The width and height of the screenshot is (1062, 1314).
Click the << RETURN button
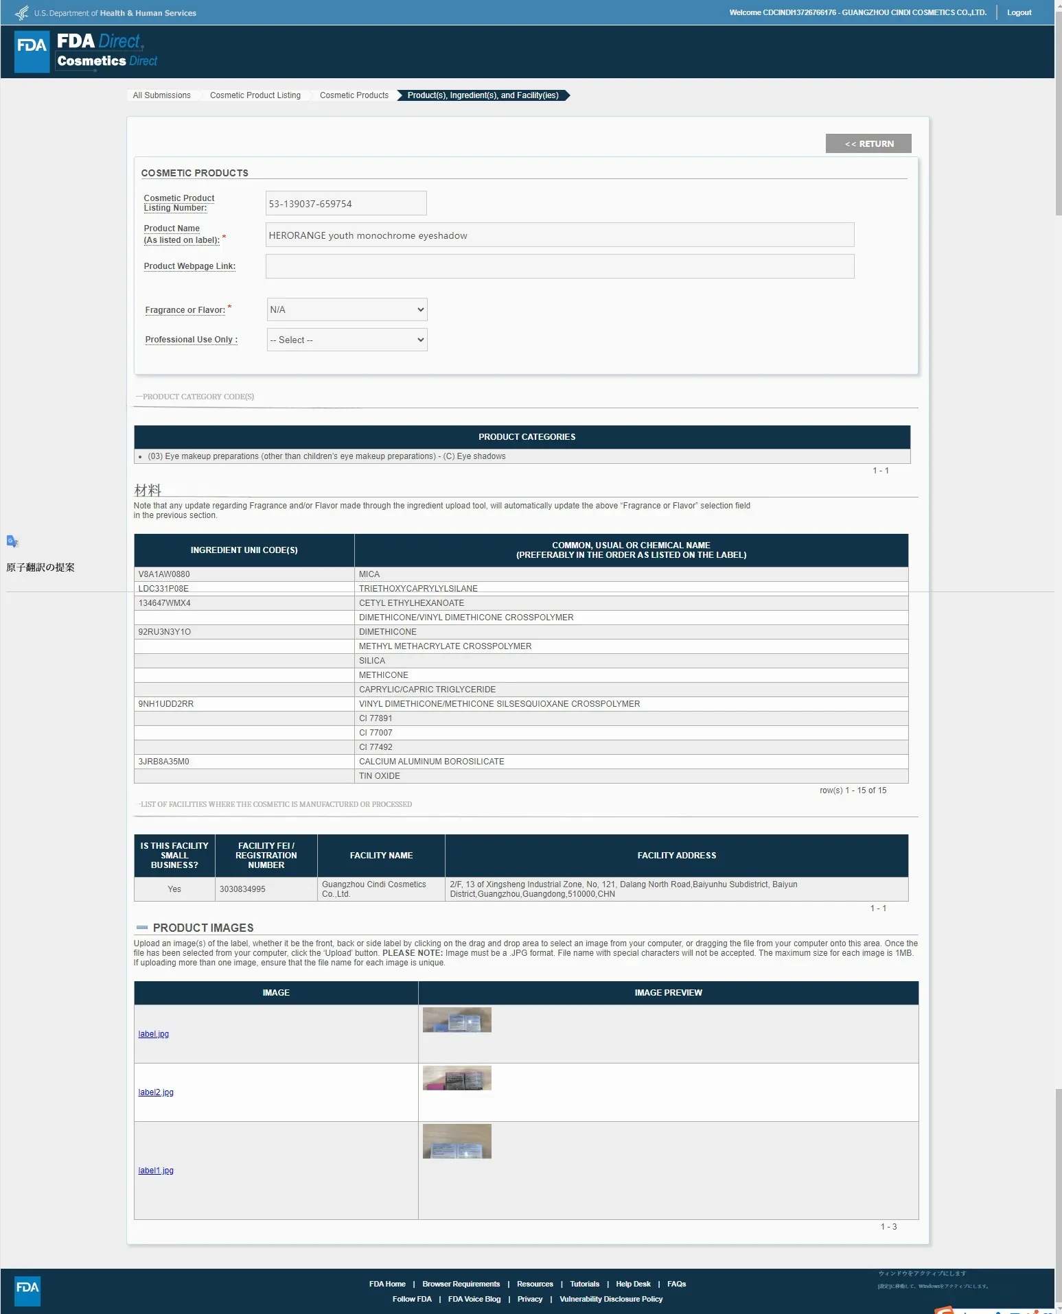pyautogui.click(x=868, y=143)
